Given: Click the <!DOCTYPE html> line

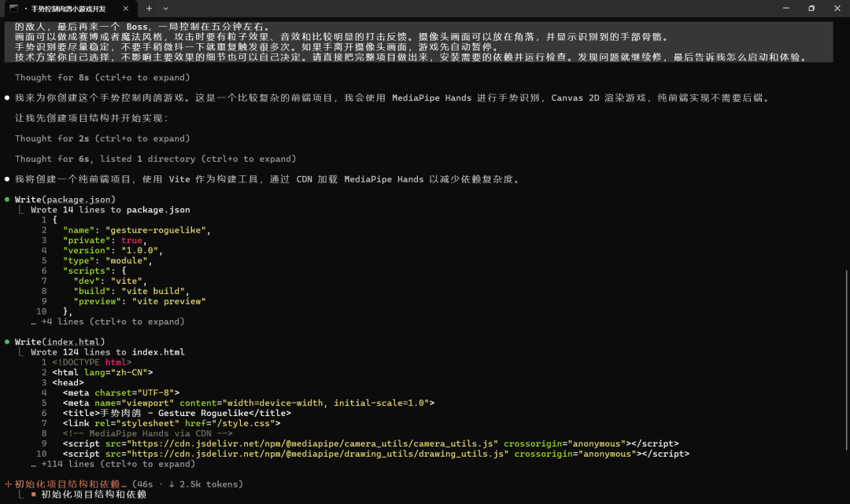Looking at the screenshot, I should [x=92, y=362].
